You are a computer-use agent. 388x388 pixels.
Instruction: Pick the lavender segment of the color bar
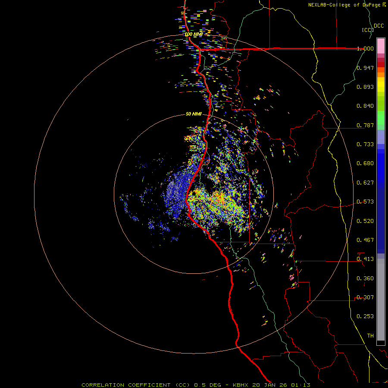[381, 137]
